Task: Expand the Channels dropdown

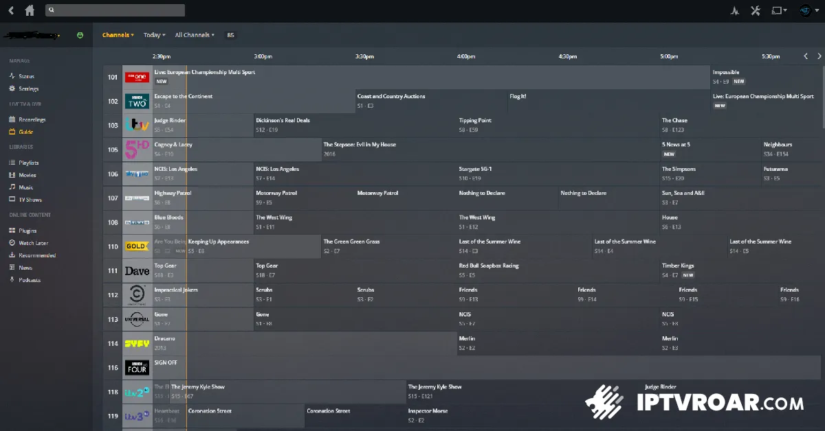Action: point(118,35)
